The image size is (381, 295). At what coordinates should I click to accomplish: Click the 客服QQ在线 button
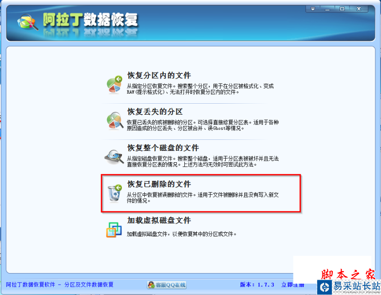tap(167, 285)
